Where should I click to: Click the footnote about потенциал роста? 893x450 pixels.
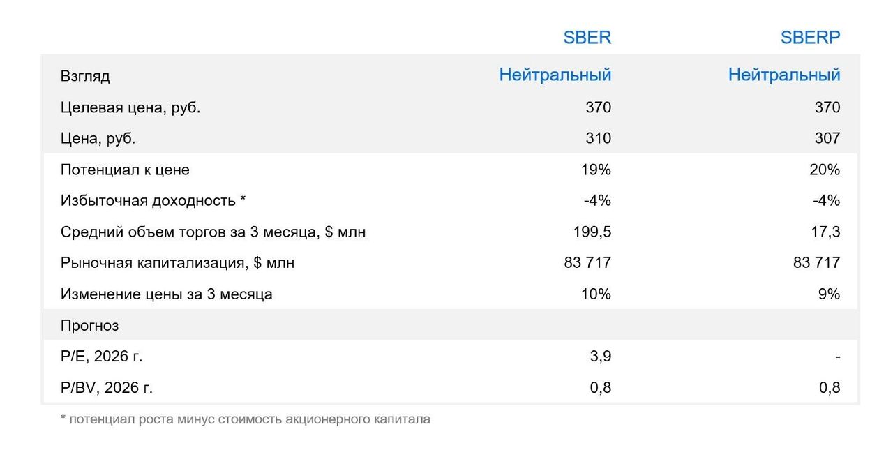(246, 419)
